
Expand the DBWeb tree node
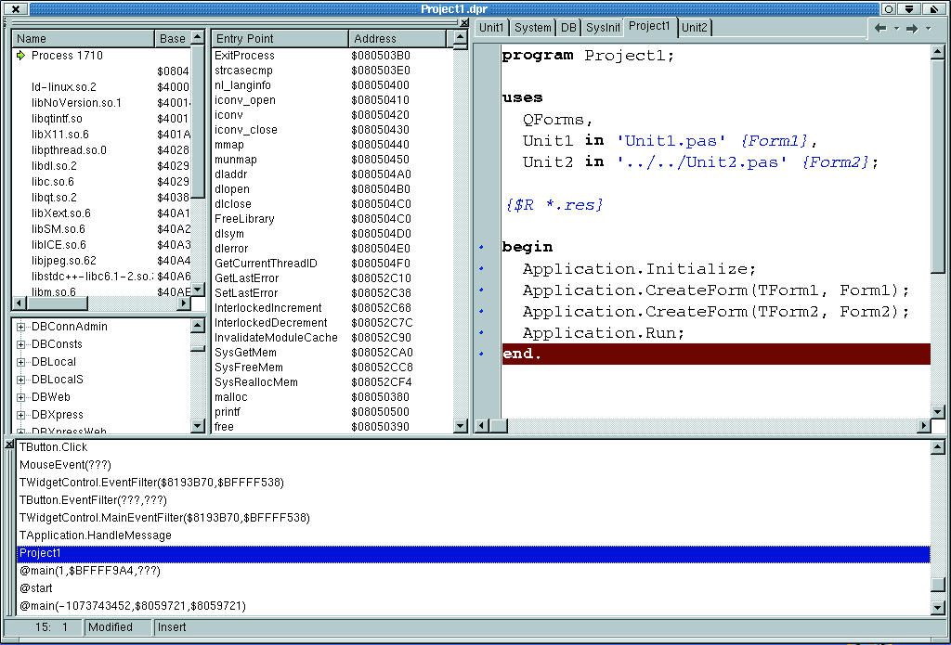point(21,397)
